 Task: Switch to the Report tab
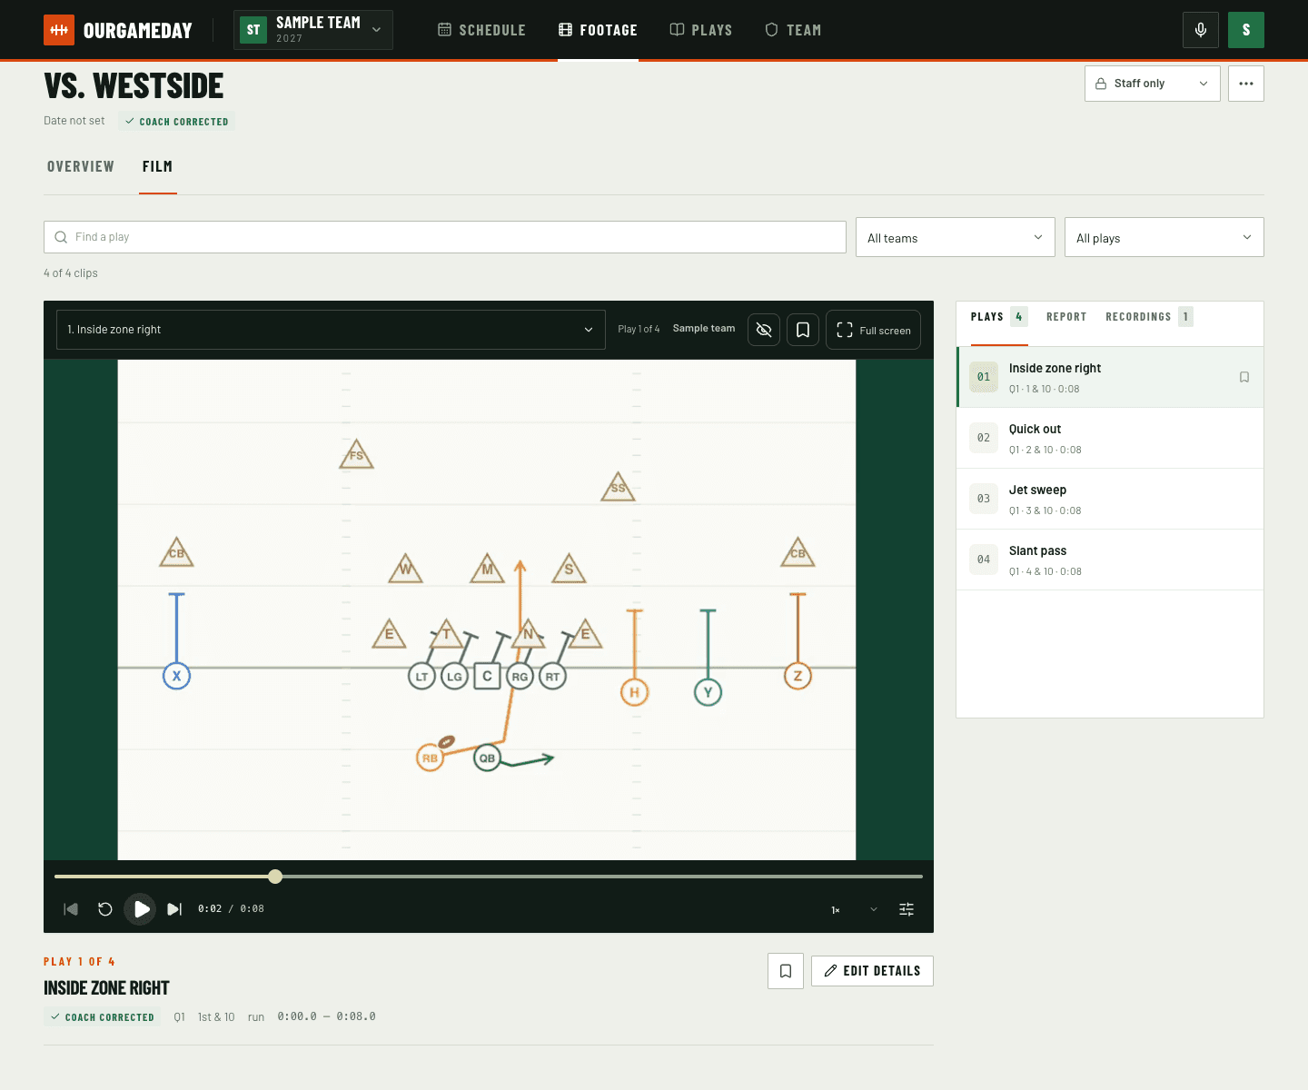(x=1066, y=317)
